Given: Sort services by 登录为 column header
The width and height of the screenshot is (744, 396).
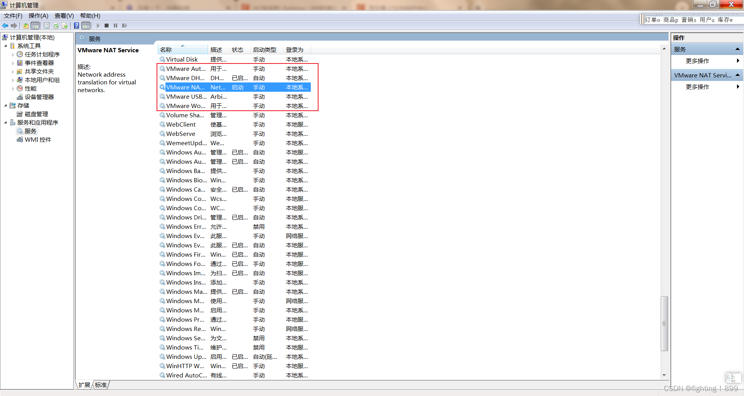Looking at the screenshot, I should click(x=297, y=50).
